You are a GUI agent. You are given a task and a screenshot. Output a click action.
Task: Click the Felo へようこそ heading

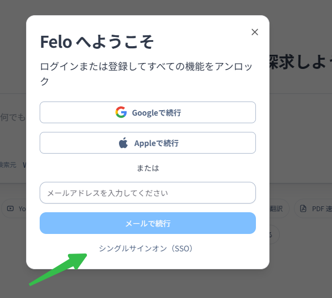97,42
